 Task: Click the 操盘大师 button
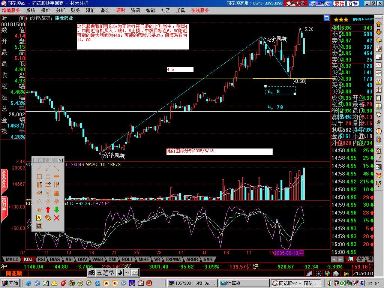(295, 3)
